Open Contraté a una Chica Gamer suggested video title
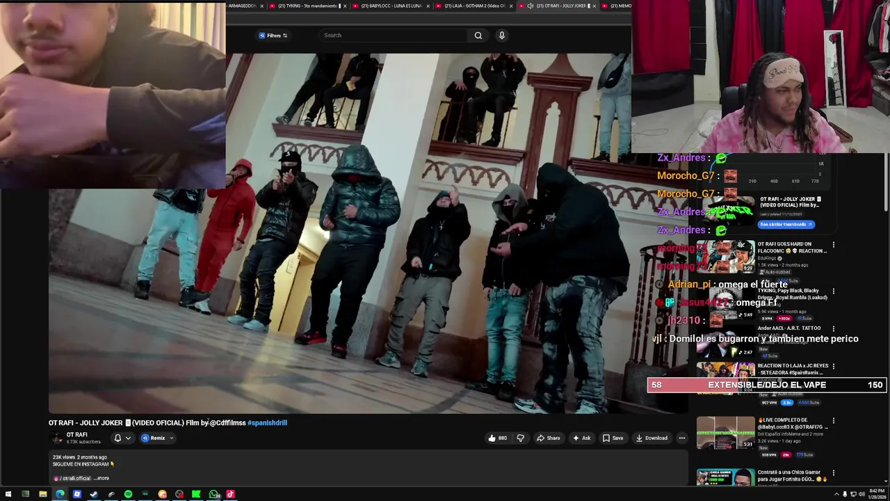The width and height of the screenshot is (890, 501). point(792,475)
